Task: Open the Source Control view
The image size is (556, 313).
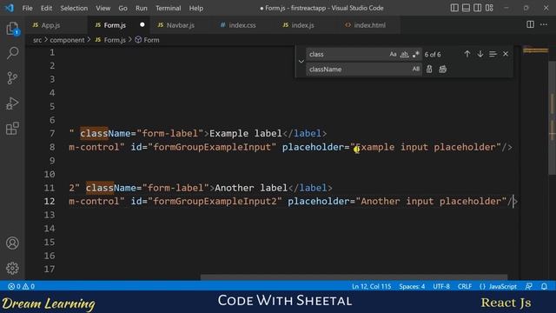Action: point(12,78)
